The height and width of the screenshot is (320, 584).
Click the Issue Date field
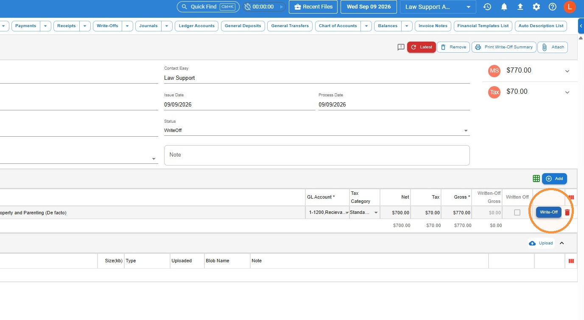pyautogui.click(x=240, y=104)
